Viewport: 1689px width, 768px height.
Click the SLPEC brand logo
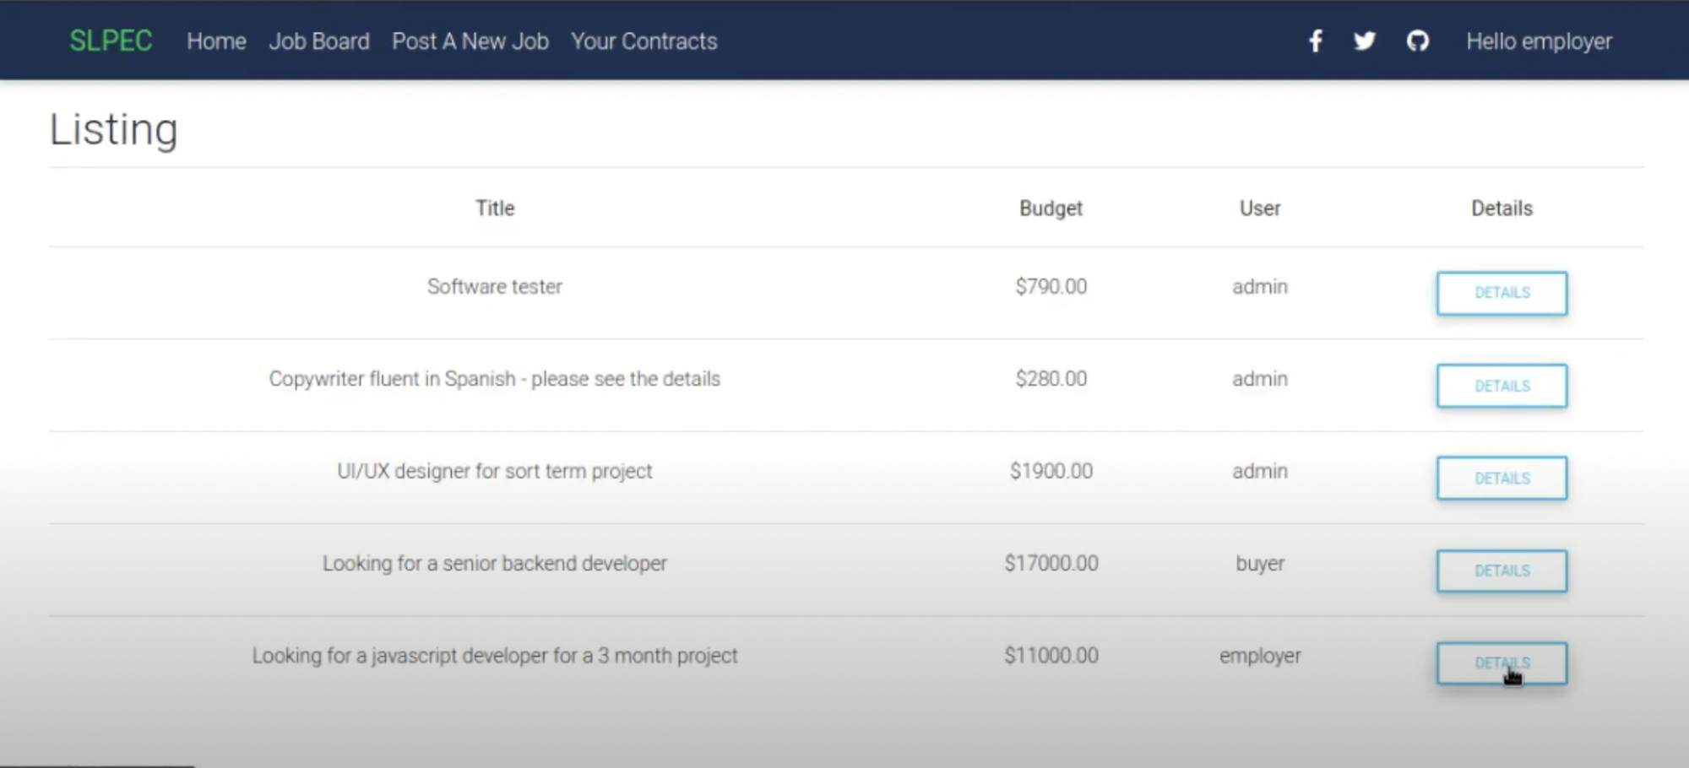click(111, 41)
